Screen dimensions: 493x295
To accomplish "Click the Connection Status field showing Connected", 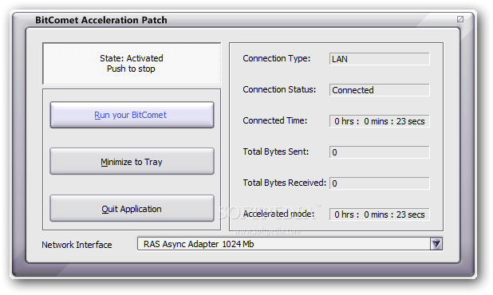I will point(379,90).
